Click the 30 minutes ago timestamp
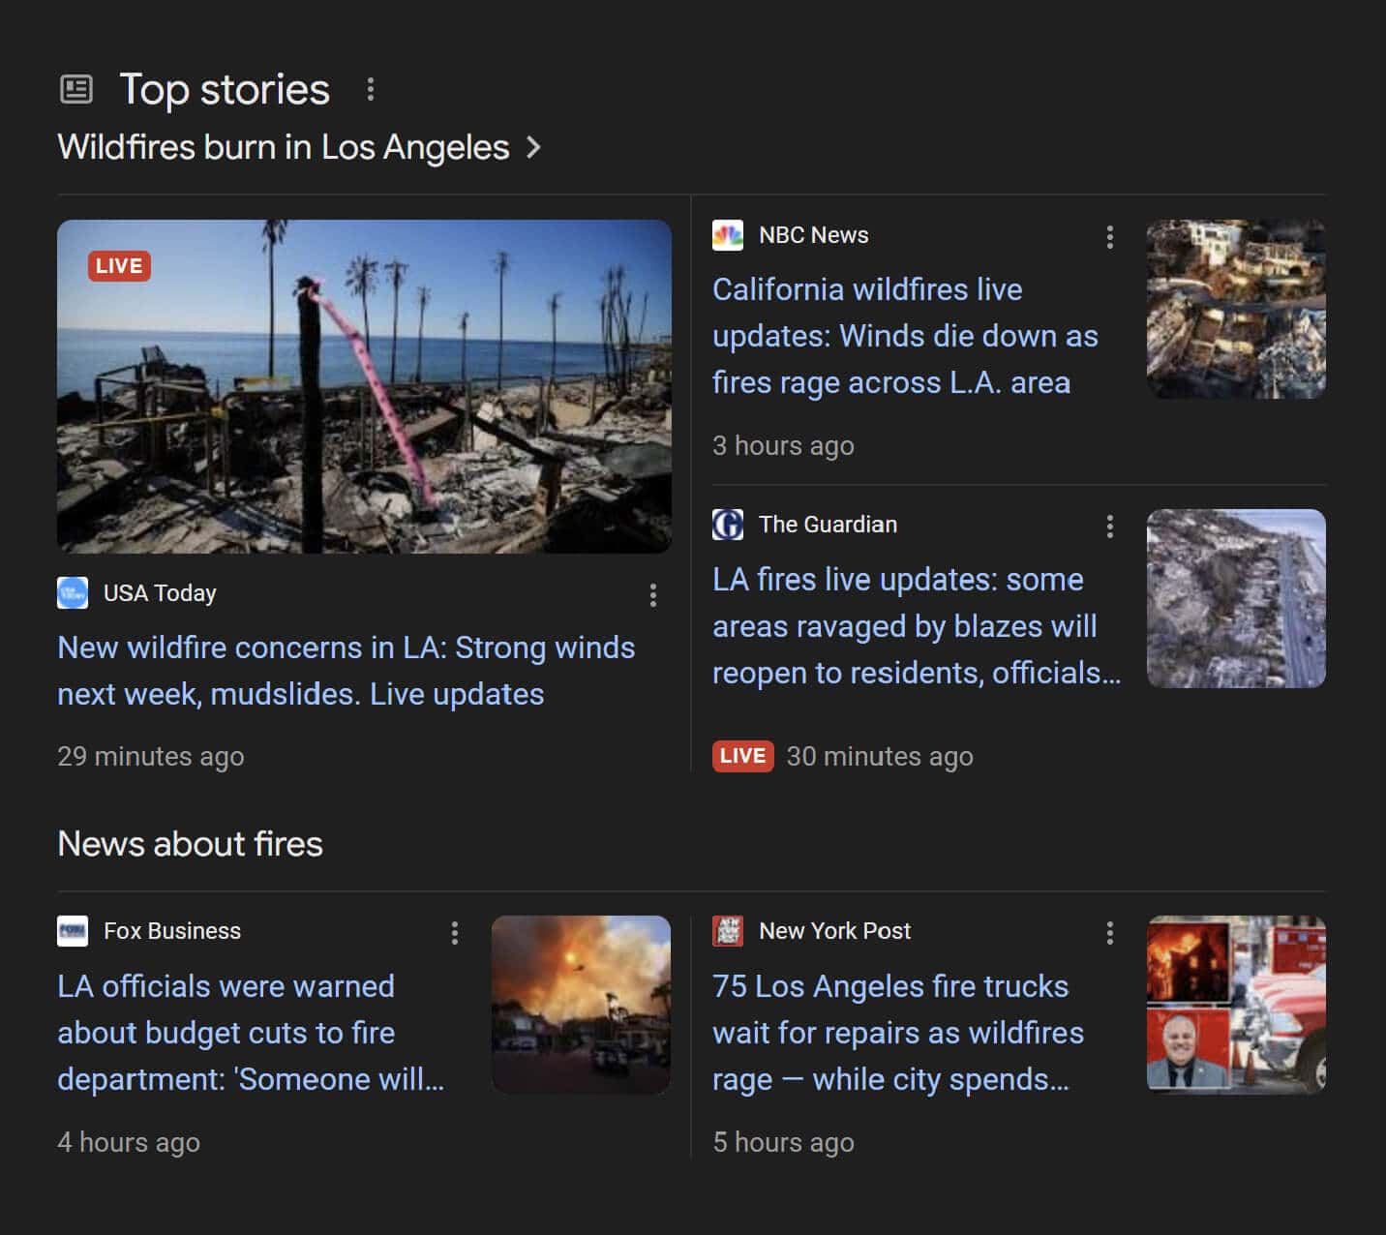 (x=880, y=757)
